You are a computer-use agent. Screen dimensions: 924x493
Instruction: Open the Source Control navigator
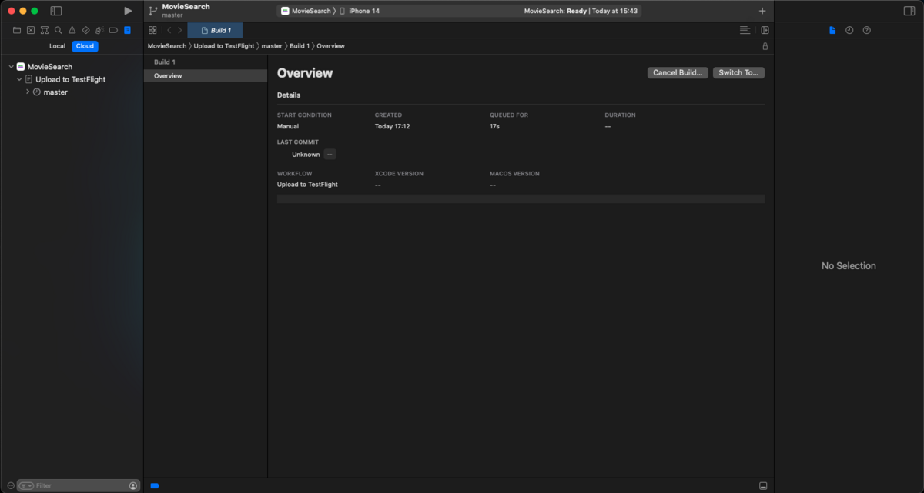point(31,30)
